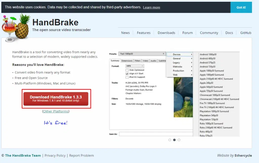Switch to the Summary tab
This screenshot has height=163, width=259.
(x=115, y=61)
